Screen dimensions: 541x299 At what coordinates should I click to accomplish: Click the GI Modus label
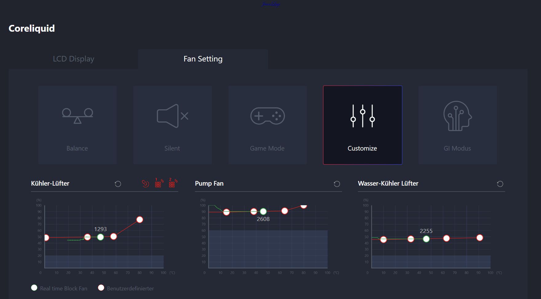pos(457,148)
